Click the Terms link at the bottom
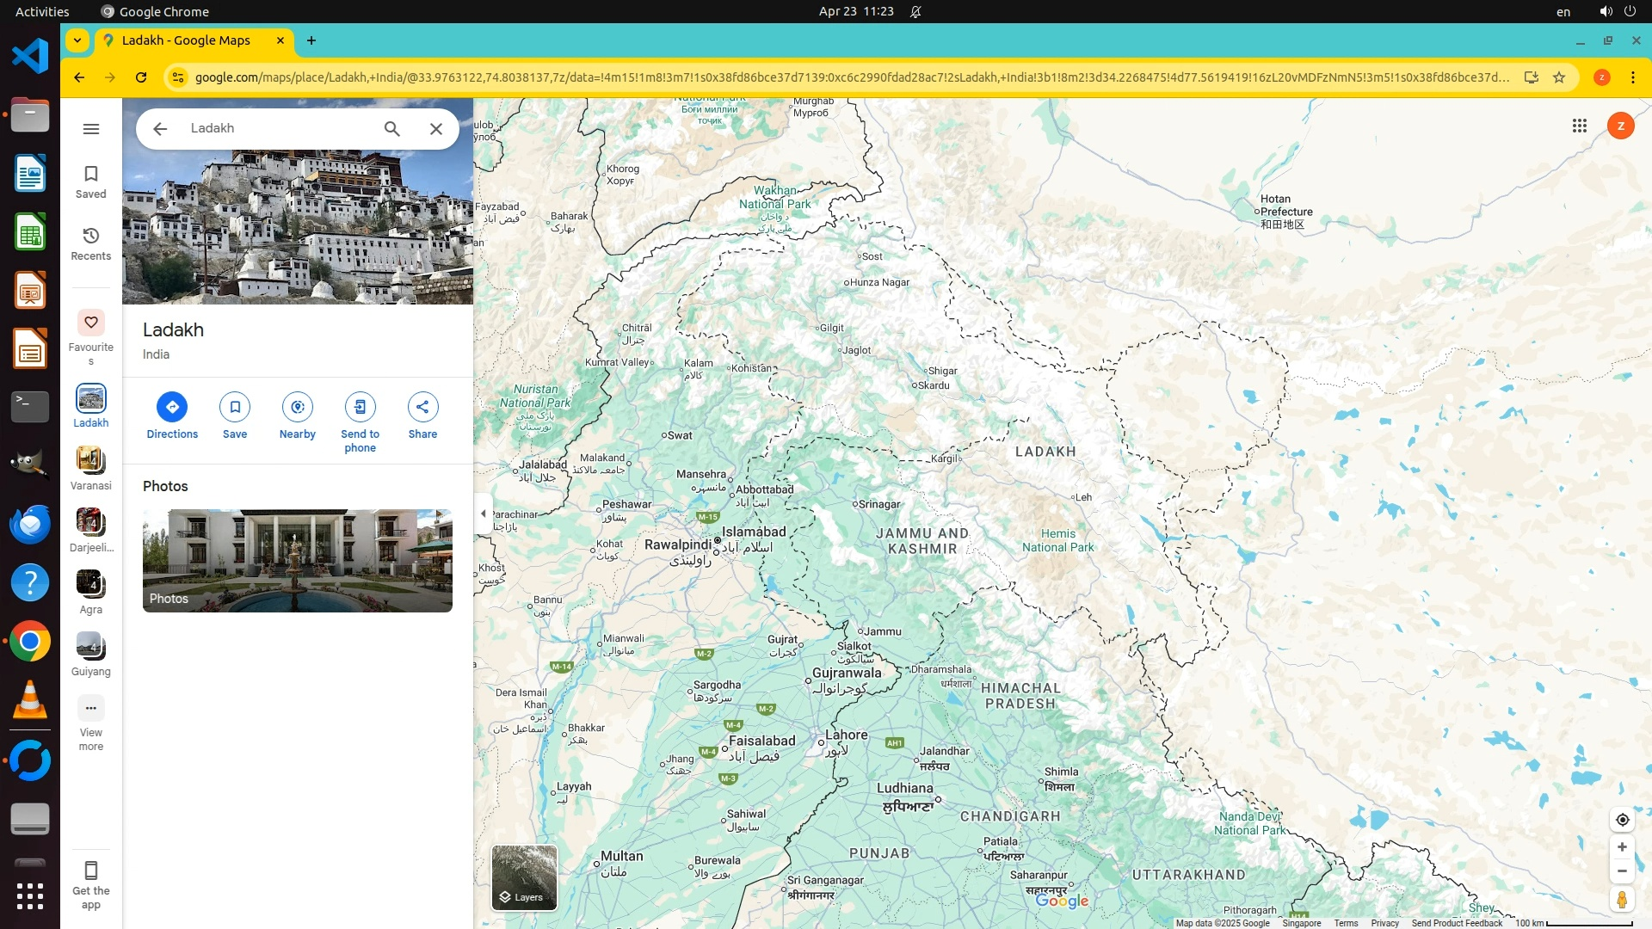The width and height of the screenshot is (1652, 929). [1346, 923]
